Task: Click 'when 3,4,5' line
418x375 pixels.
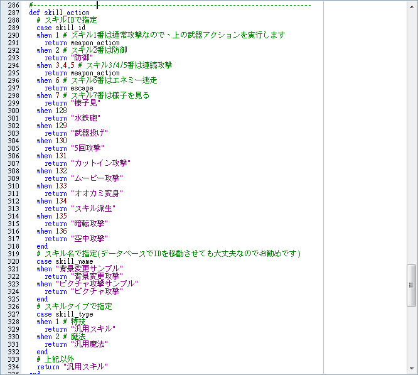Action: [56, 65]
